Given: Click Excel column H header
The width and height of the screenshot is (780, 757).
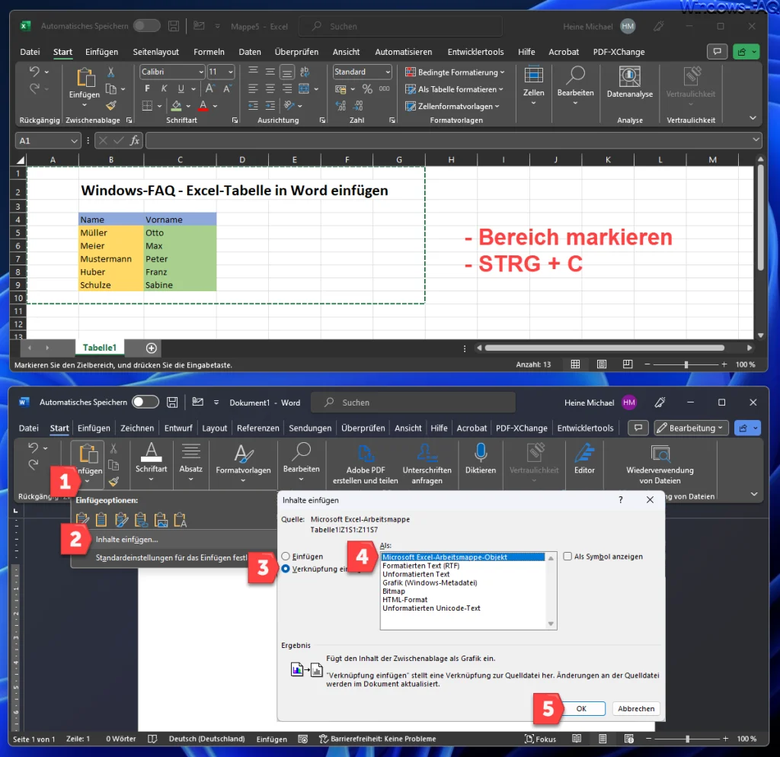Looking at the screenshot, I should tap(451, 160).
